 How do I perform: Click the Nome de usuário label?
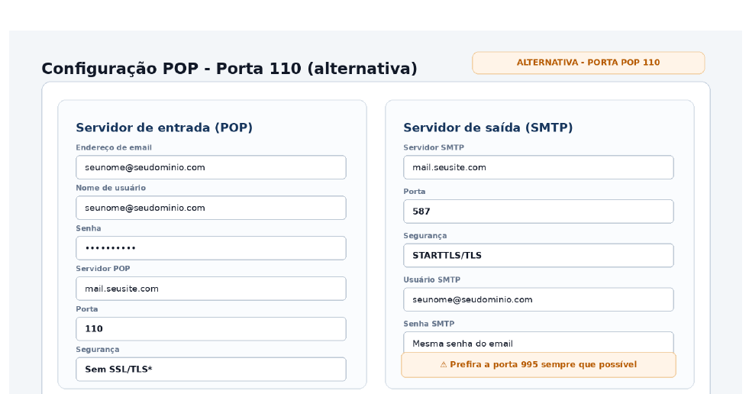(x=111, y=188)
